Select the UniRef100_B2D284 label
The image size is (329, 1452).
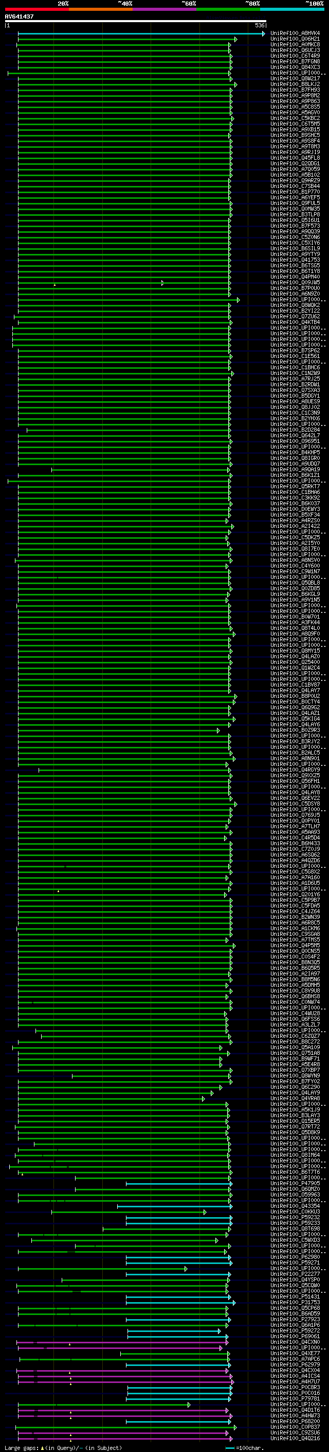[295, 430]
